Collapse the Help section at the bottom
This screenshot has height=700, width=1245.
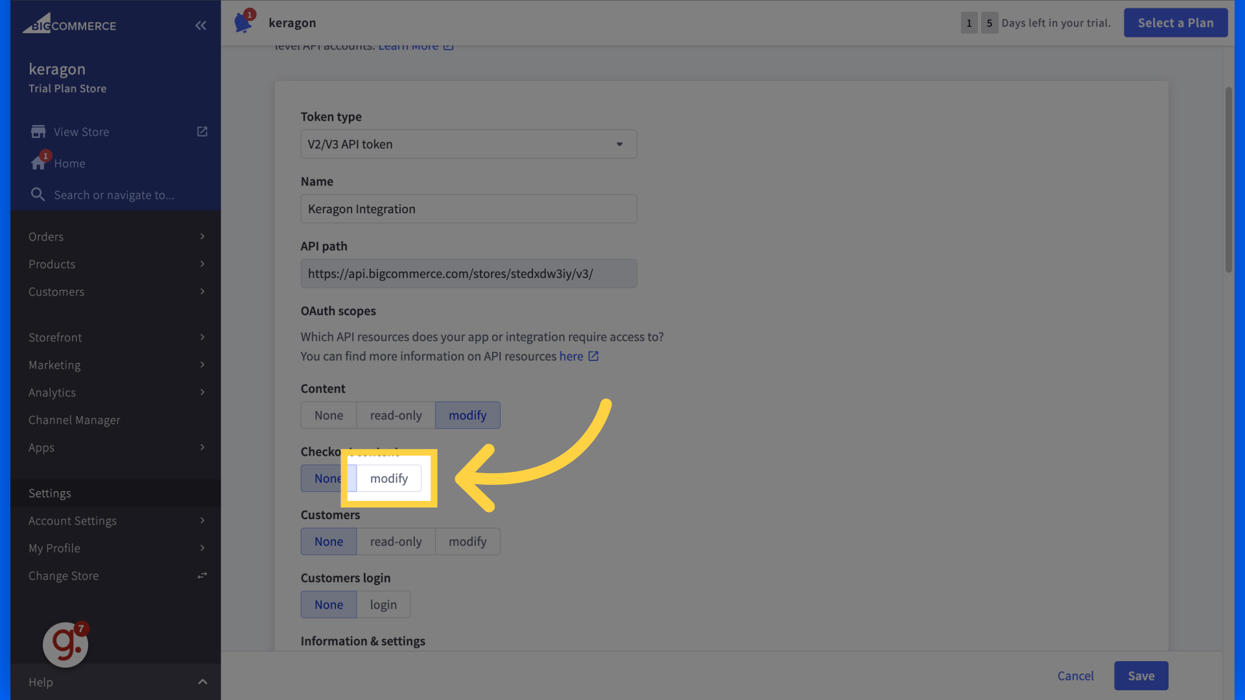202,682
